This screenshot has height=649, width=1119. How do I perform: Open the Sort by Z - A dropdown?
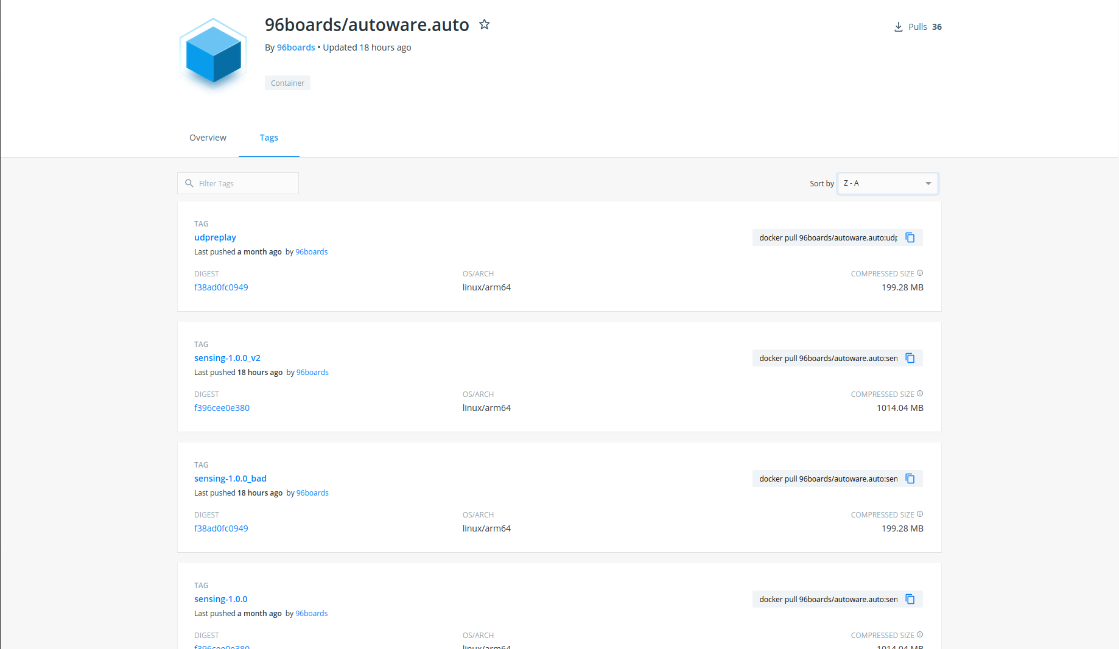click(x=887, y=183)
